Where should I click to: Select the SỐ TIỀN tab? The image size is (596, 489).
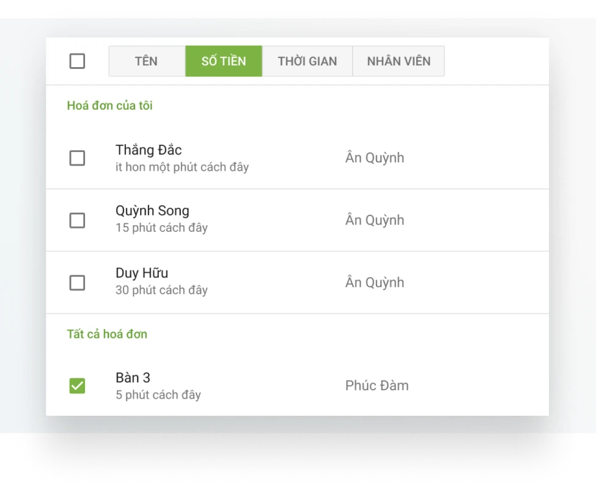(224, 61)
